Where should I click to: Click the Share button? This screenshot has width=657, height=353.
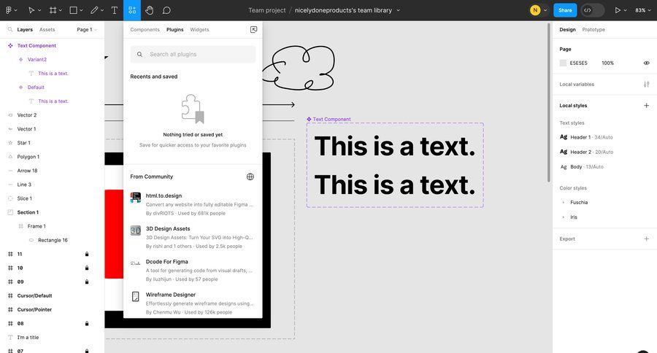coord(565,10)
